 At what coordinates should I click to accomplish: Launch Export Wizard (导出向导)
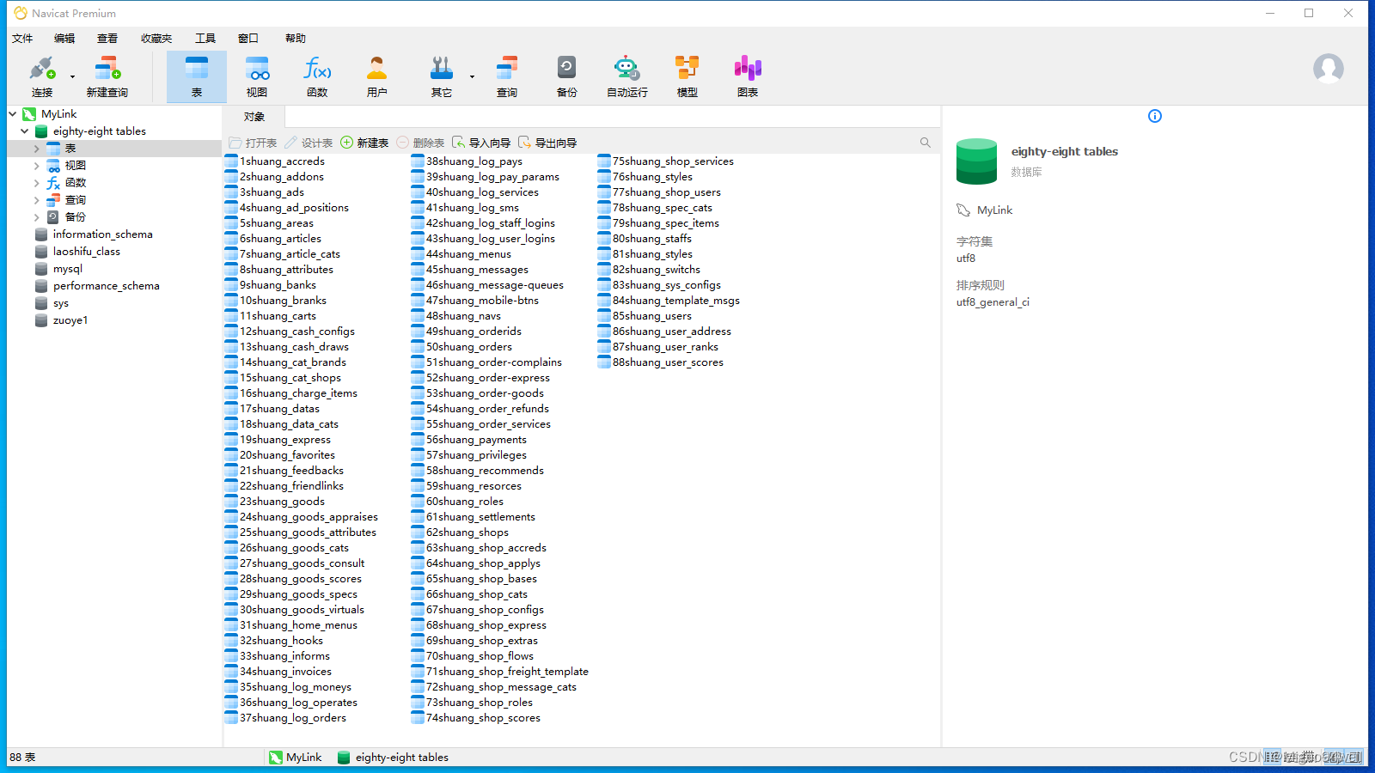pos(547,143)
